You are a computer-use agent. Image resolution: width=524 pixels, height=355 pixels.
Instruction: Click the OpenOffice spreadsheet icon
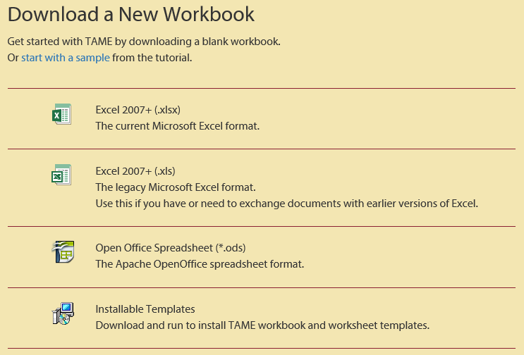(63, 251)
